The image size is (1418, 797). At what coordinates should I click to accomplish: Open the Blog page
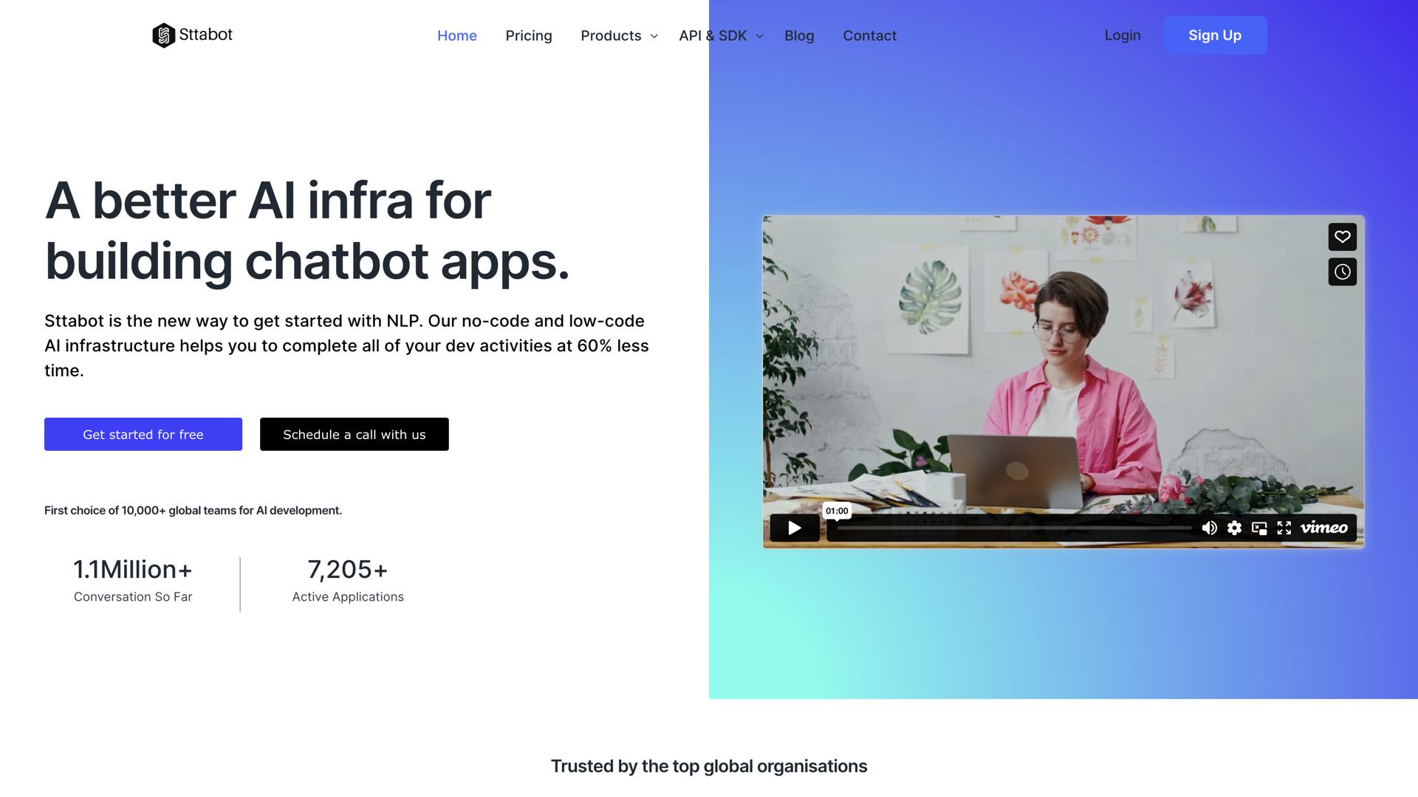798,35
